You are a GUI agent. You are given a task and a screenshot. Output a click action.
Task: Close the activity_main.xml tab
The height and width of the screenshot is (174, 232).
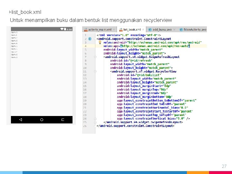(x=114, y=30)
